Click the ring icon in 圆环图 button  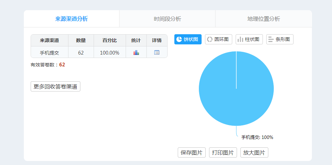210,39
